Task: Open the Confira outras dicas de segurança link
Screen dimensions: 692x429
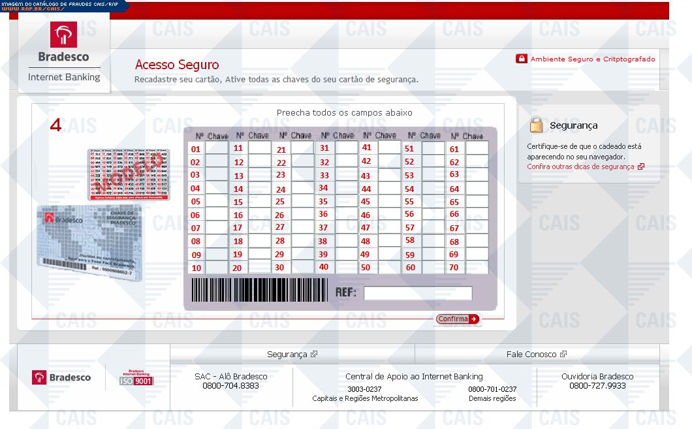Action: 580,167
